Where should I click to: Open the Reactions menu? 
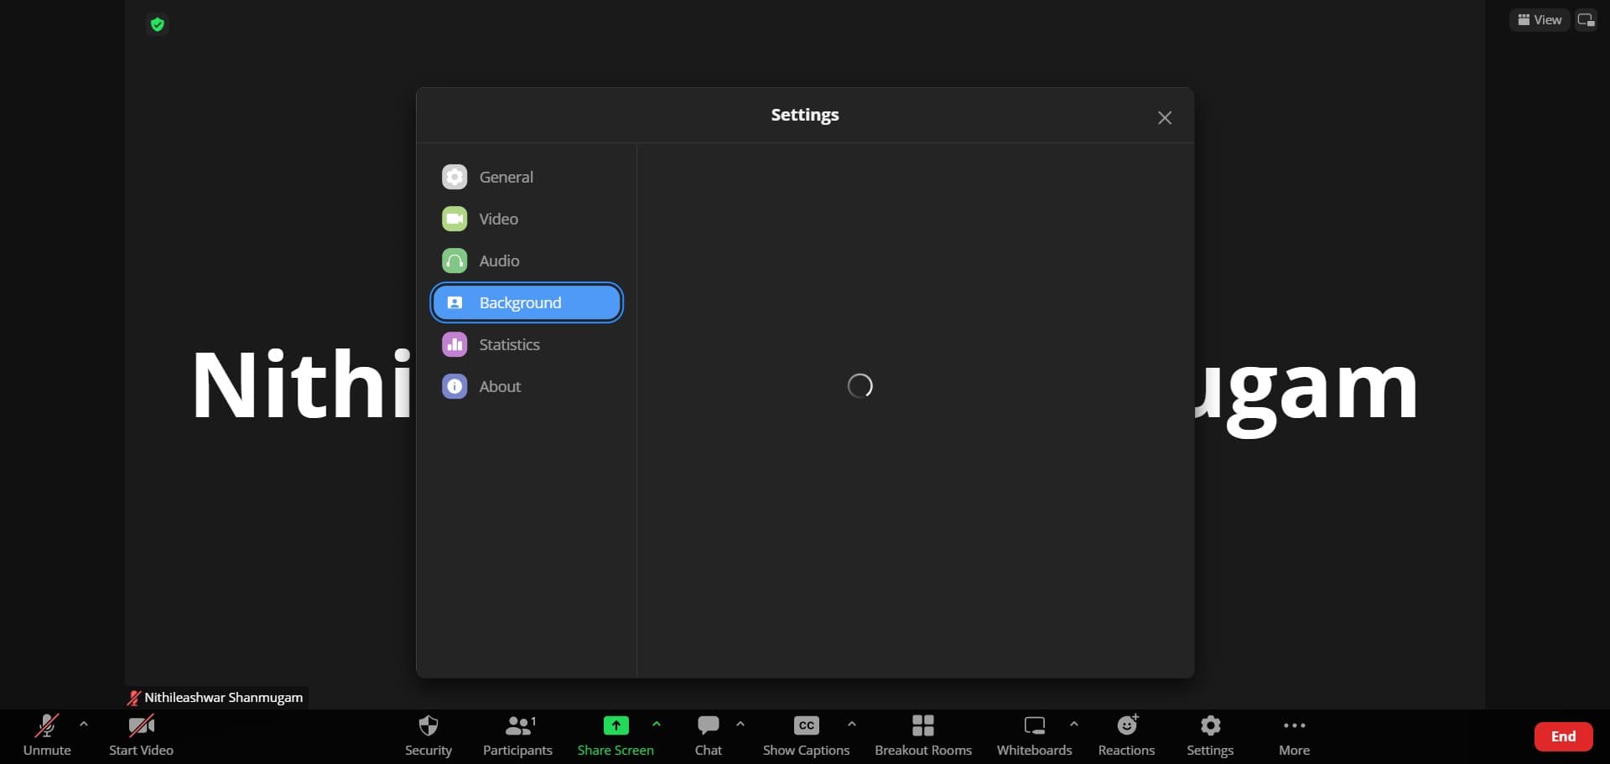click(1126, 726)
